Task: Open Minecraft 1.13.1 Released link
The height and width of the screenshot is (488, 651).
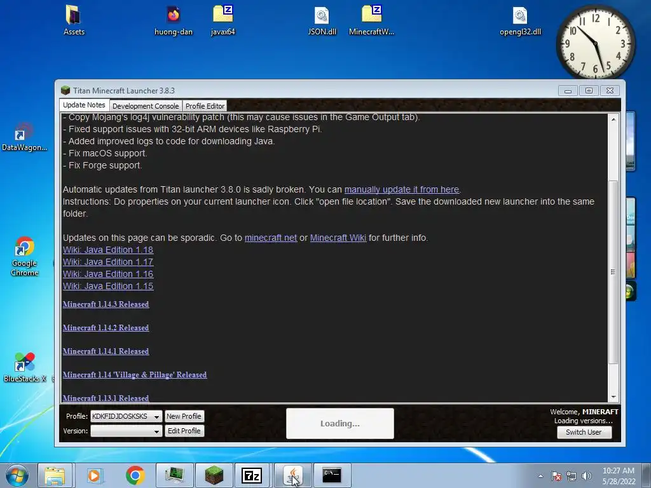Action: coord(106,398)
